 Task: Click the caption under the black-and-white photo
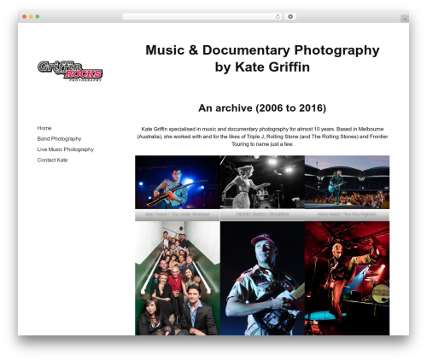tap(262, 214)
